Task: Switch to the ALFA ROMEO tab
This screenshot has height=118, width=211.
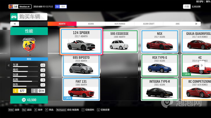Action: tap(120, 24)
